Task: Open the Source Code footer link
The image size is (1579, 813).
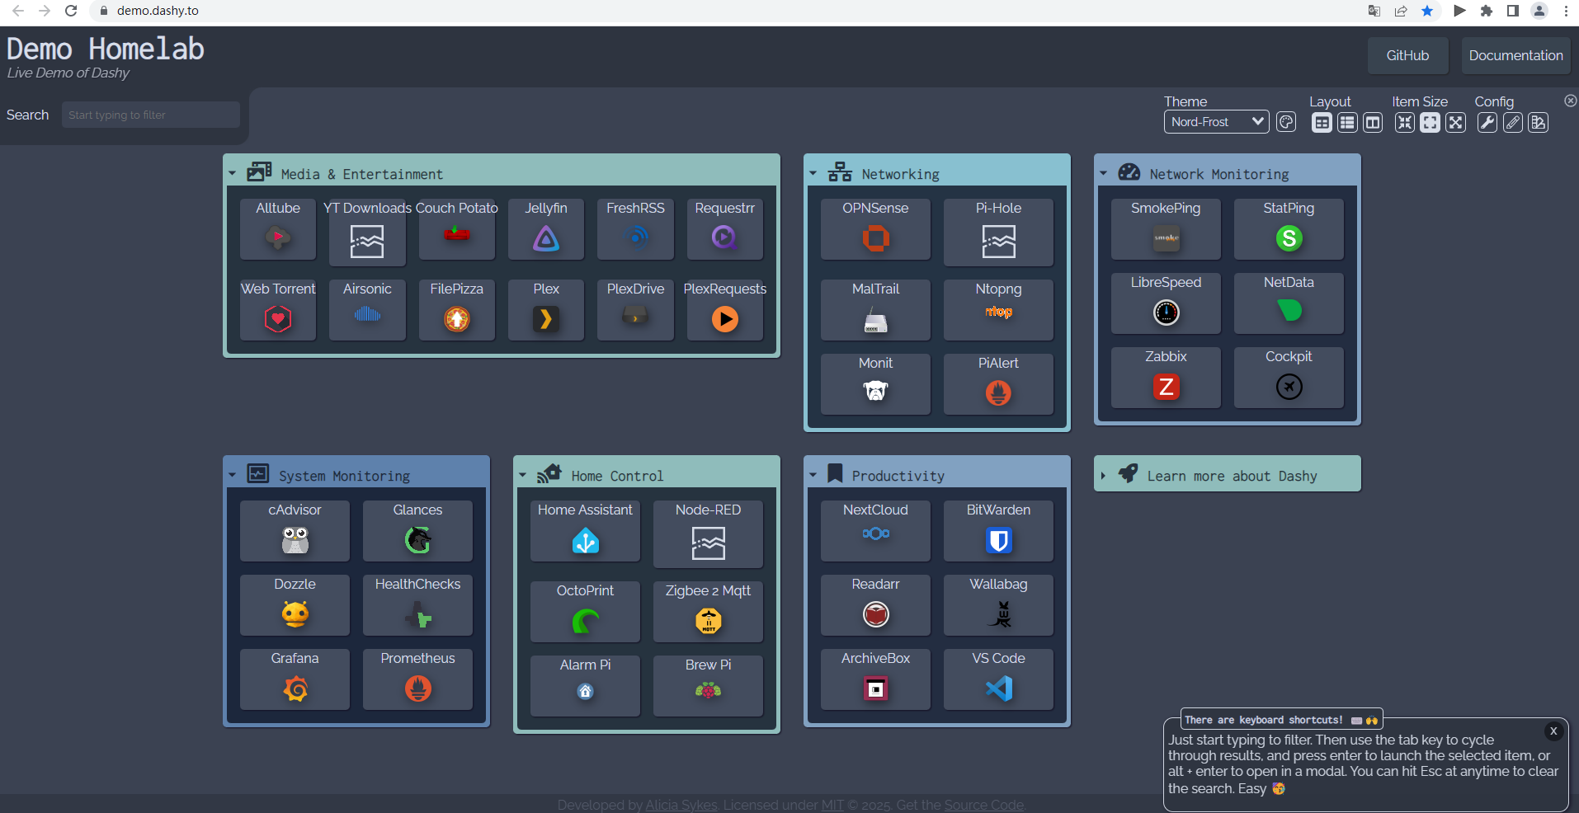Action: click(x=984, y=805)
